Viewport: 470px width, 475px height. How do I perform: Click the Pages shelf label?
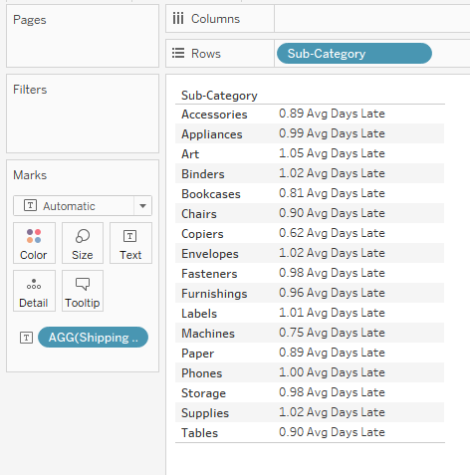pos(30,20)
